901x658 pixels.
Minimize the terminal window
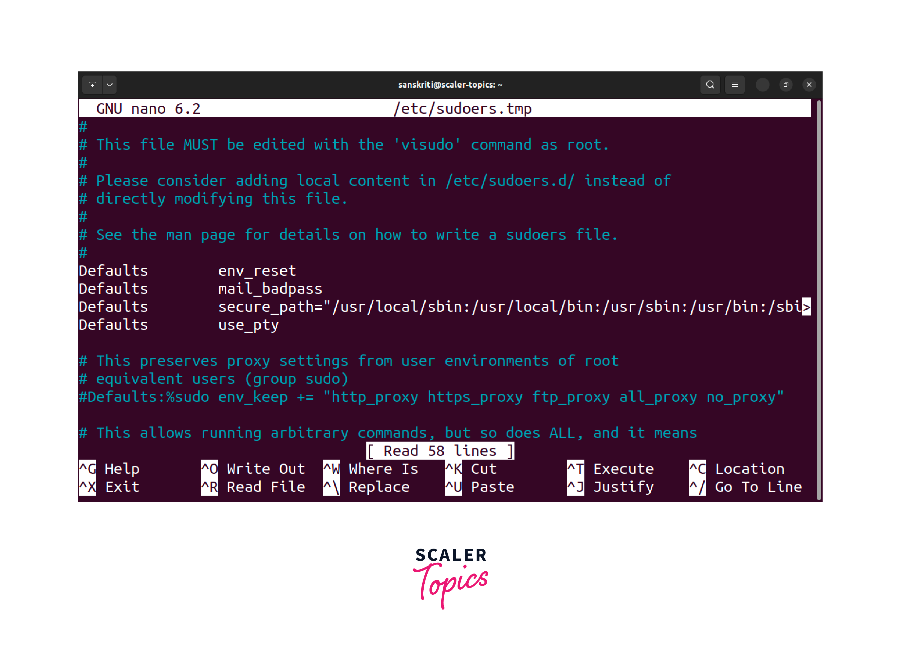762,85
